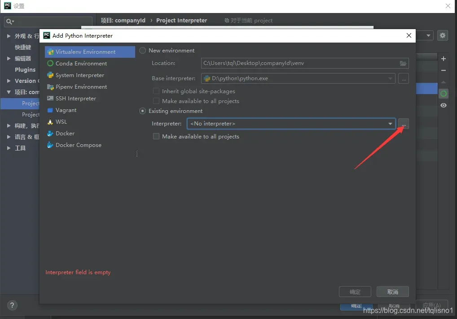457x319 pixels.
Task: Browse for Base interpreter with ellipsis button
Action: [x=404, y=78]
